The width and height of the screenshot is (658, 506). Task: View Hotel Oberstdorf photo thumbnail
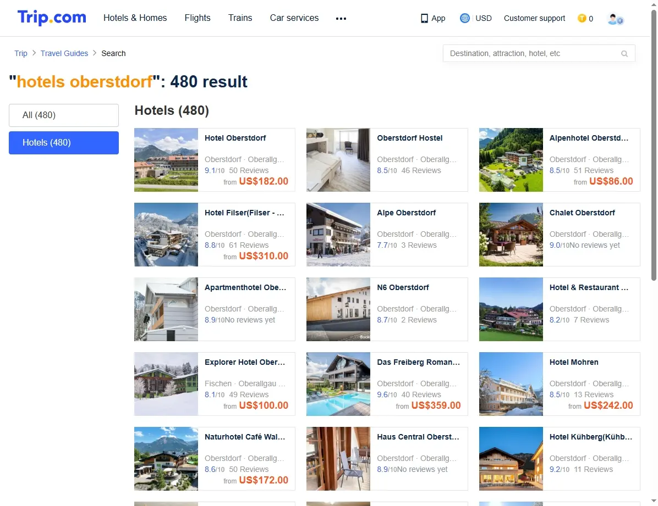(166, 160)
